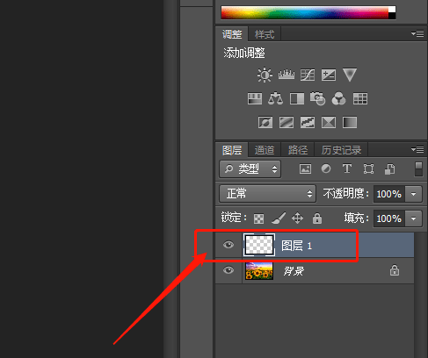Add a Color Balance adjustment
This screenshot has width=428, height=358.
[x=275, y=98]
